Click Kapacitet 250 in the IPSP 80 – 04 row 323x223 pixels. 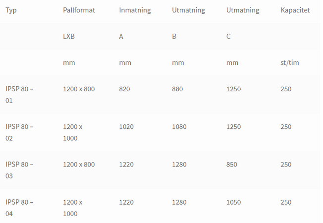286,202
